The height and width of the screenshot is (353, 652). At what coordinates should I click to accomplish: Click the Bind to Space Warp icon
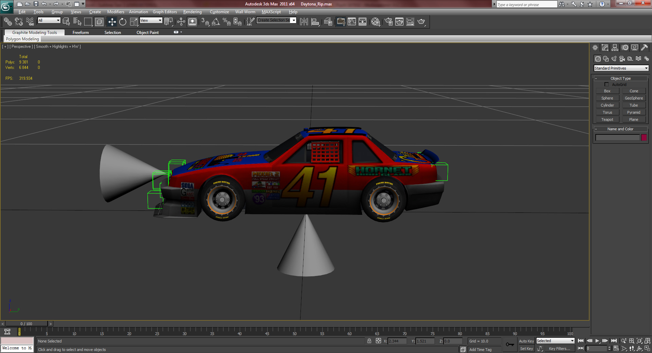[30, 22]
